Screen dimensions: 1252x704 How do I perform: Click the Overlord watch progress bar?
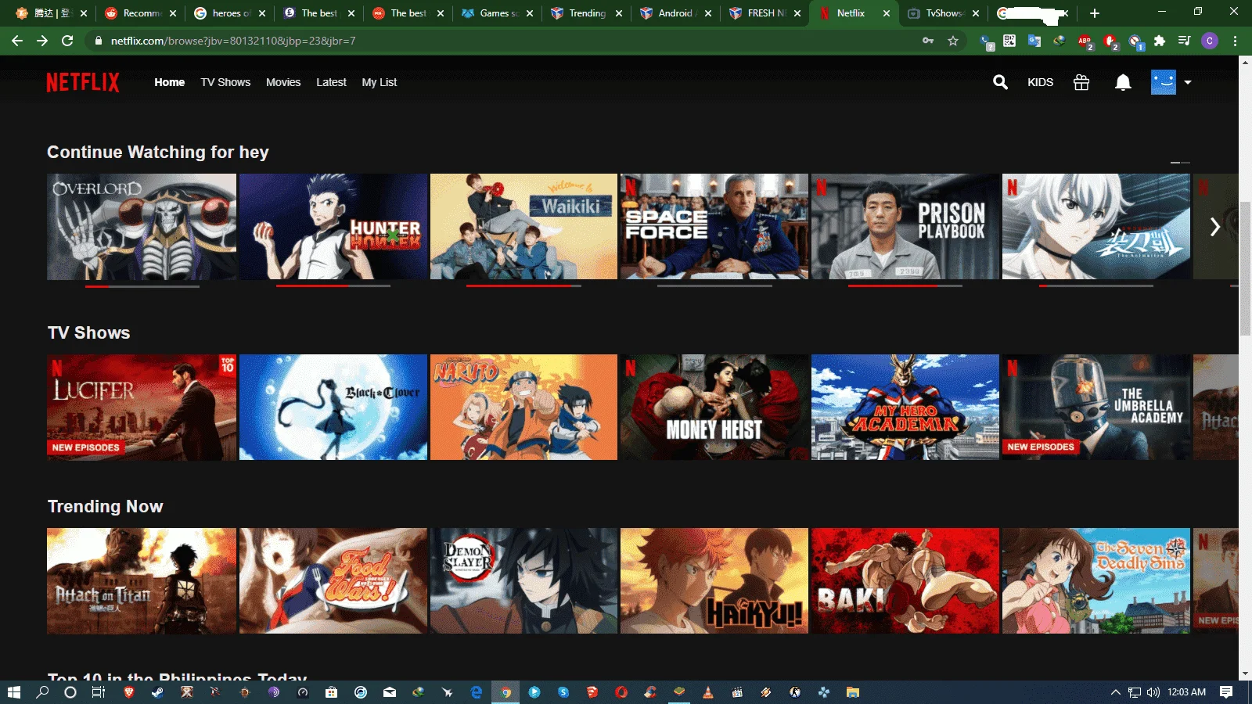tap(142, 286)
